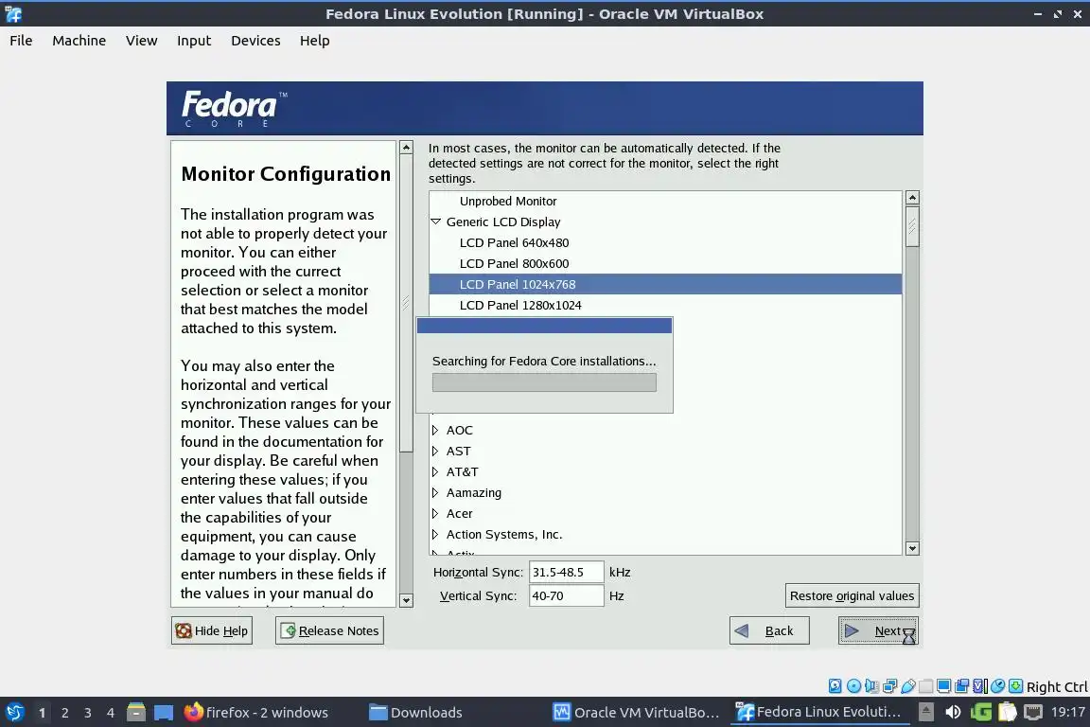Click the Vertical Sync input field
The image size is (1090, 727).
point(566,595)
